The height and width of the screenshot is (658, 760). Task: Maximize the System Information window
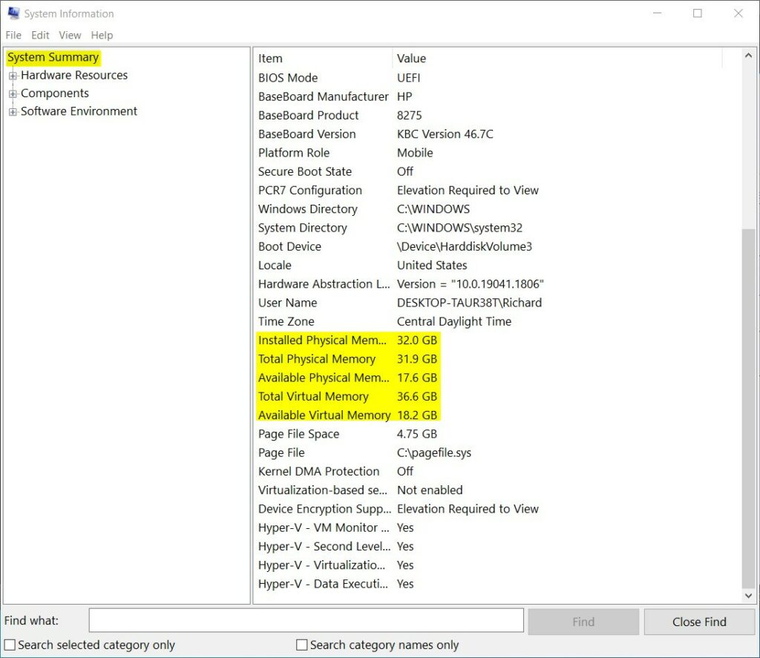pos(698,13)
